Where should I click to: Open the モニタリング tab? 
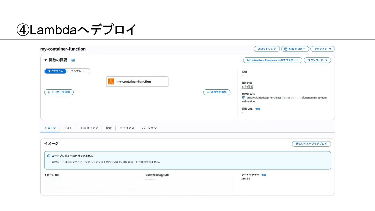coord(89,128)
